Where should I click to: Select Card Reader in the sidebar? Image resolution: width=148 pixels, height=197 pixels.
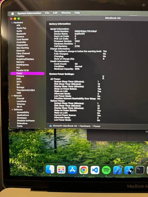[23, 39]
